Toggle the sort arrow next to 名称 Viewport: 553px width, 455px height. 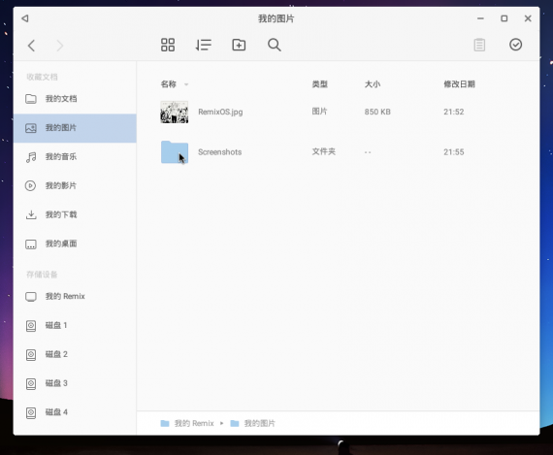click(186, 84)
